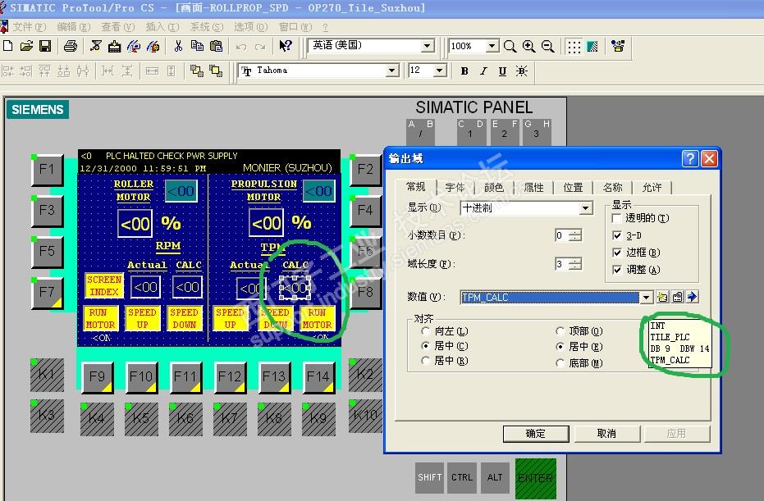The width and height of the screenshot is (764, 501).
Task: Uncheck the 3-D display checkbox
Action: (x=618, y=235)
